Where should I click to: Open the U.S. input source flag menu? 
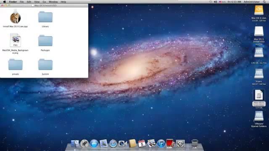[x=222, y=2]
